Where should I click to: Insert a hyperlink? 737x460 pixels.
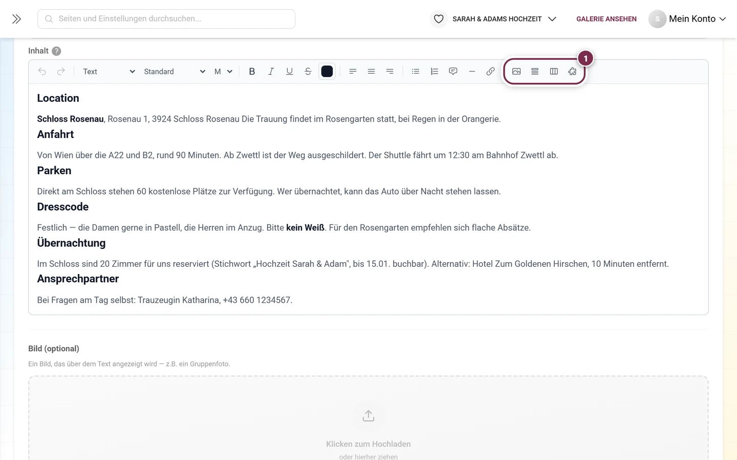coord(490,72)
